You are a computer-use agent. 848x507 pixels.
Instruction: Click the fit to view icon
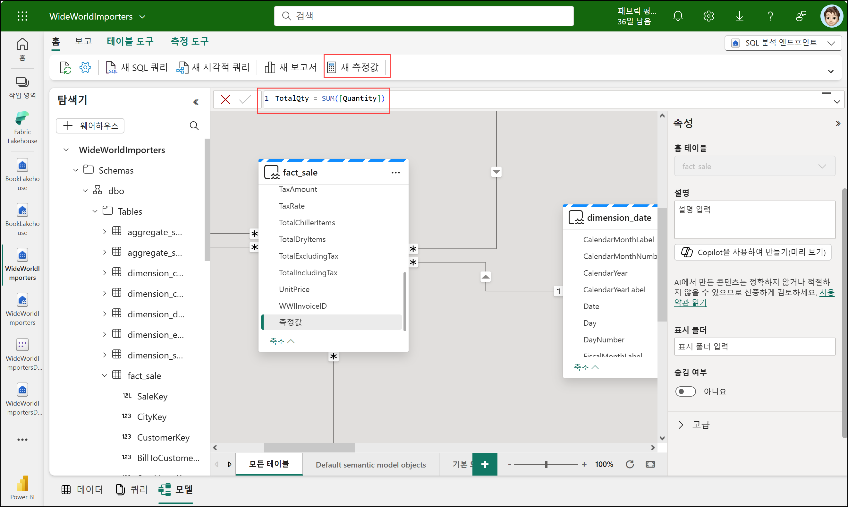650,464
